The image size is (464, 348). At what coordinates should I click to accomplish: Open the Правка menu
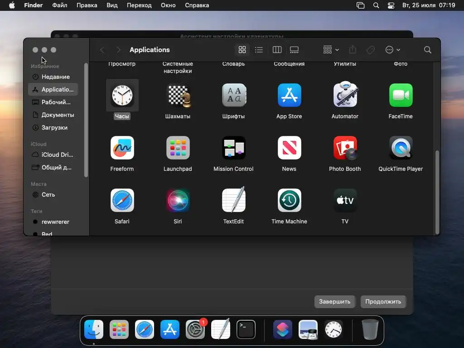pyautogui.click(x=87, y=5)
